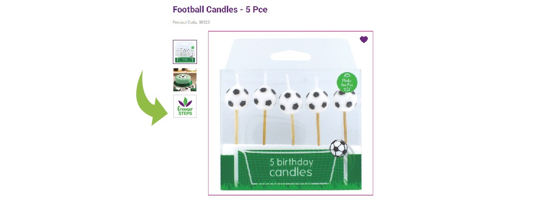Click the leftmost football candle

(237, 97)
